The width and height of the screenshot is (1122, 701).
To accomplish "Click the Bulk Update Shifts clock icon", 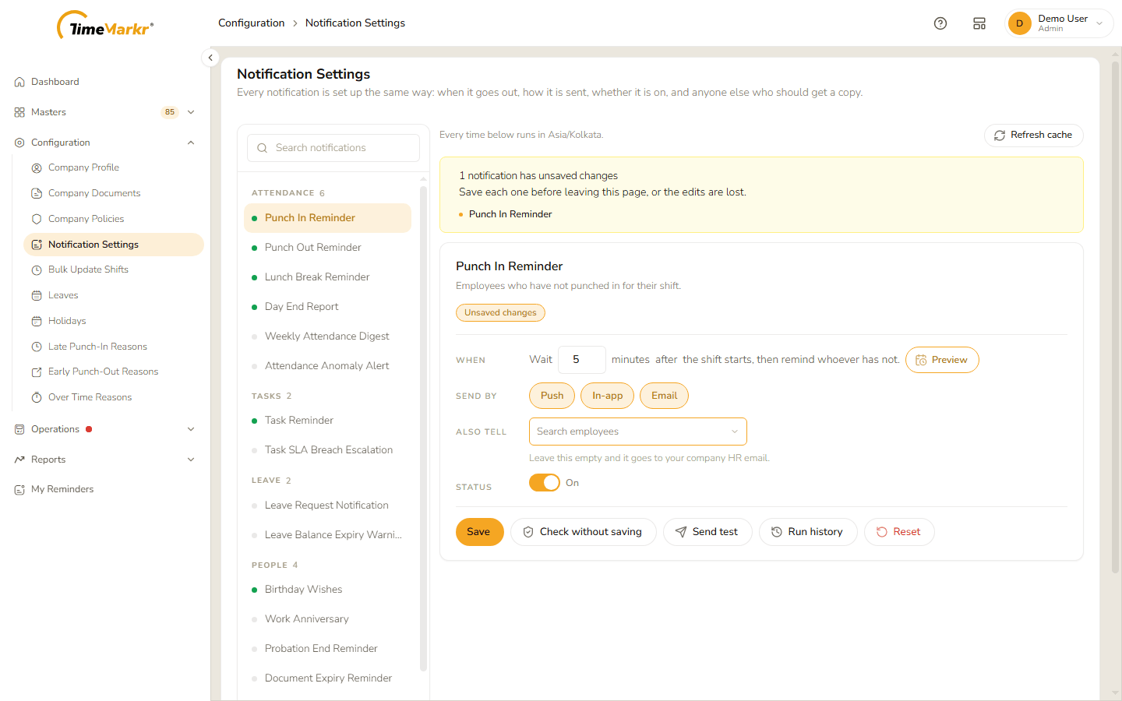I will click(37, 269).
